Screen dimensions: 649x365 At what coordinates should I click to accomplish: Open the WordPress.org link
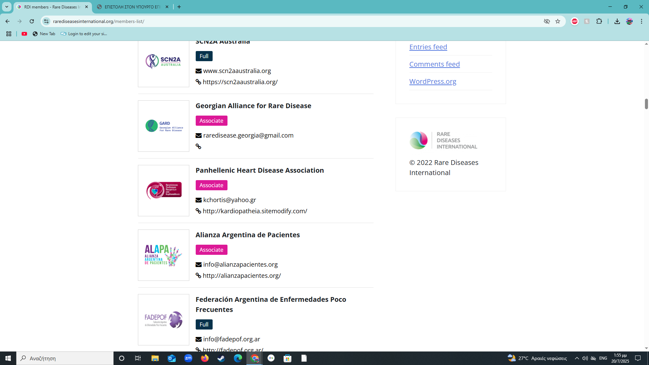click(x=433, y=81)
